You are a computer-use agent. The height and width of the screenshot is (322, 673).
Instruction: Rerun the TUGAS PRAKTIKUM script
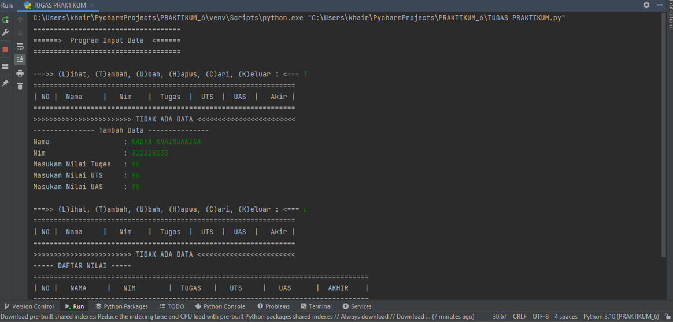point(5,20)
